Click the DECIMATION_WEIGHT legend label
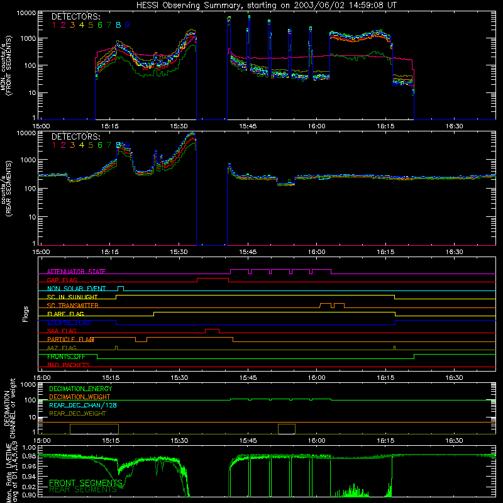This screenshot has height=503, width=503. click(80, 397)
